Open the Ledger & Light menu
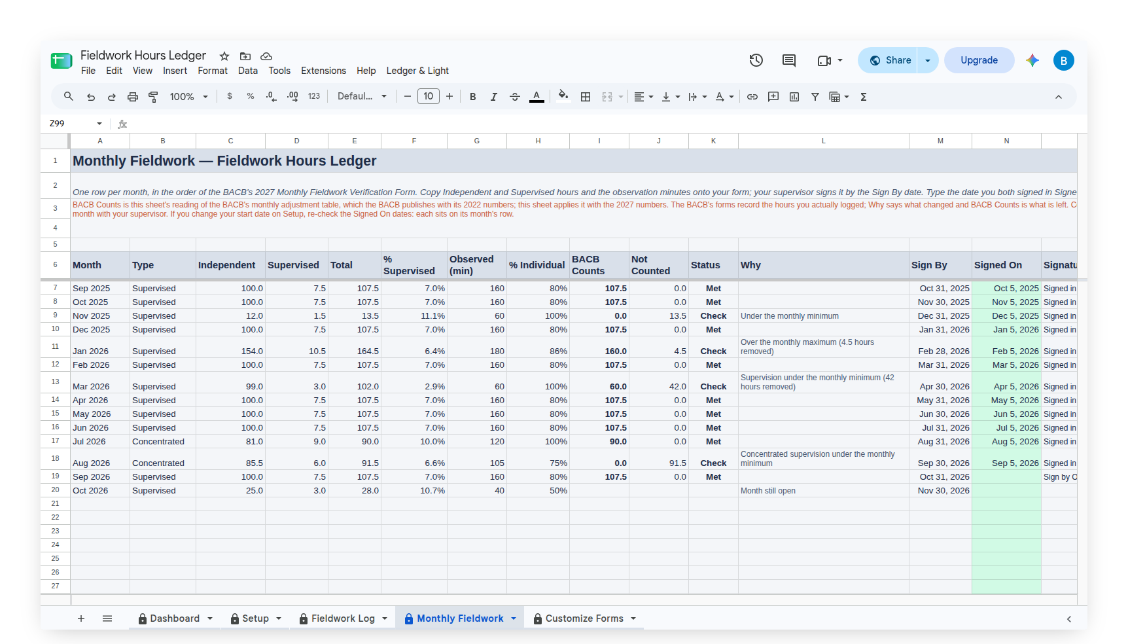 (x=417, y=71)
